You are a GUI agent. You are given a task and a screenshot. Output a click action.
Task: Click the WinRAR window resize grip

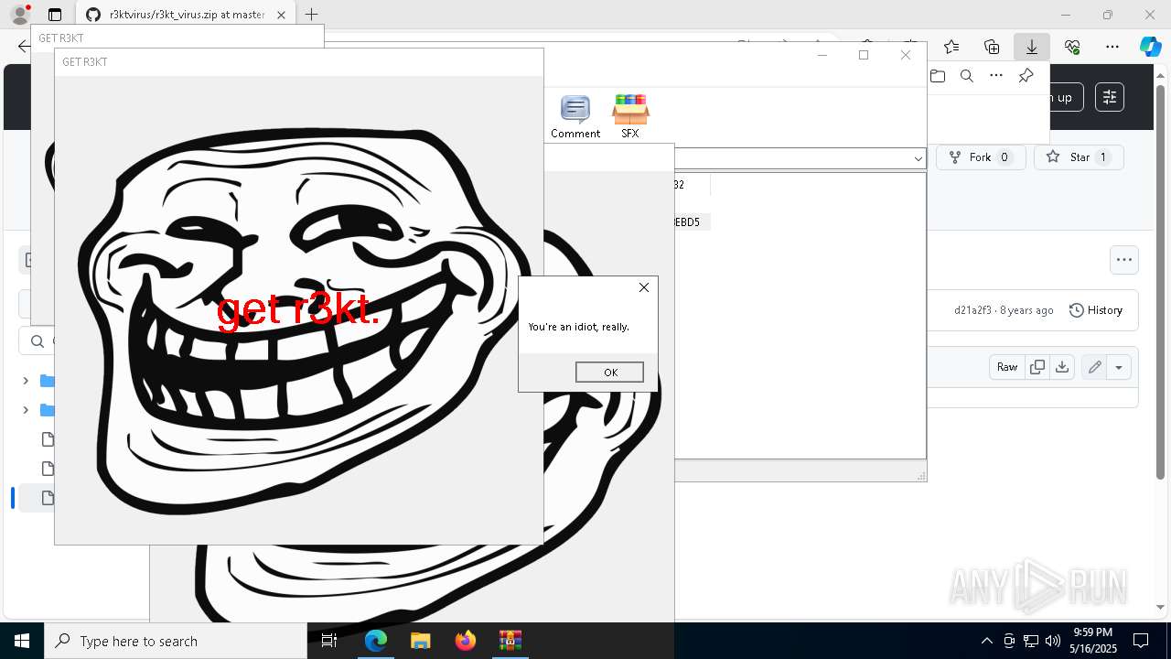pos(920,476)
